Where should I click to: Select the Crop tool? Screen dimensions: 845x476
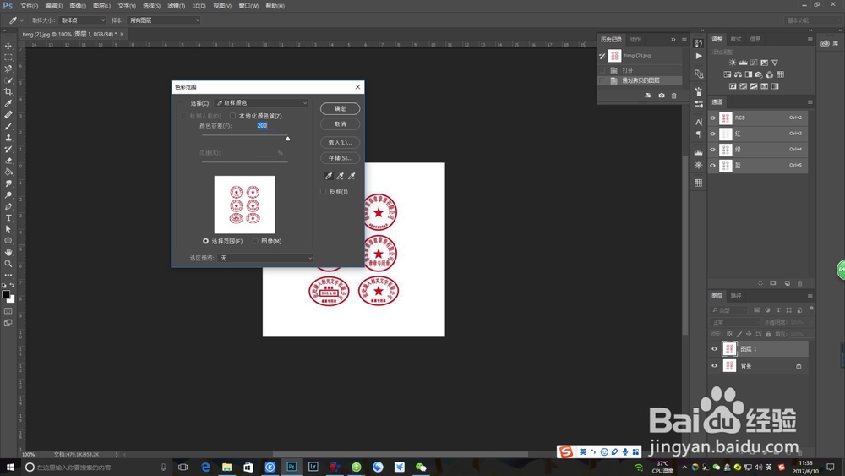pos(8,91)
